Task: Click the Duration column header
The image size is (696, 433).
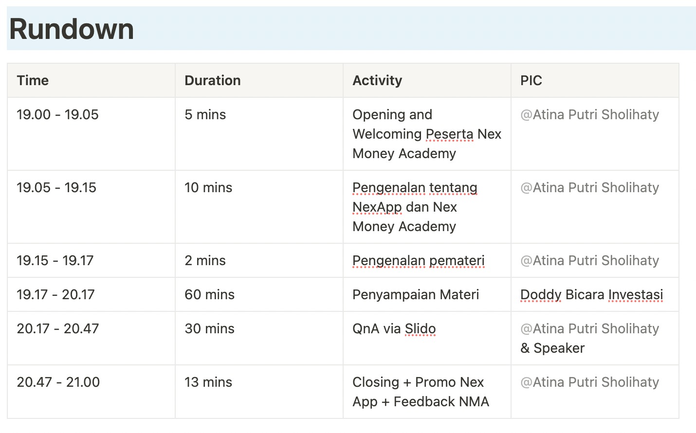Action: pyautogui.click(x=212, y=80)
